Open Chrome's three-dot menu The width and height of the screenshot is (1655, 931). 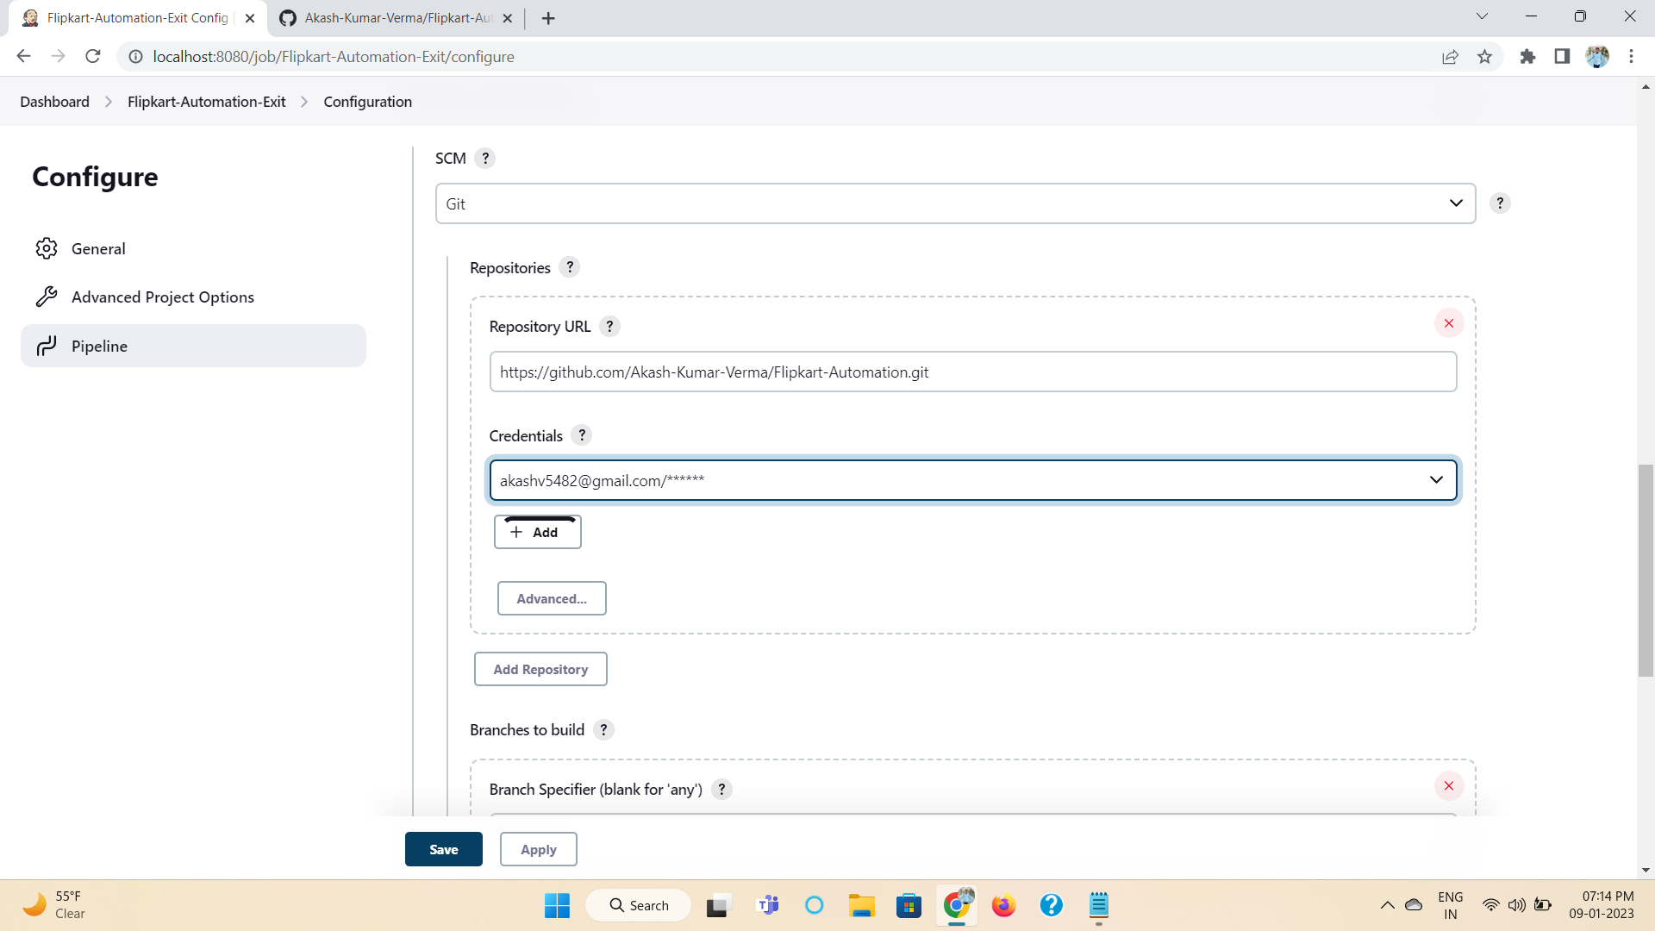(1631, 56)
